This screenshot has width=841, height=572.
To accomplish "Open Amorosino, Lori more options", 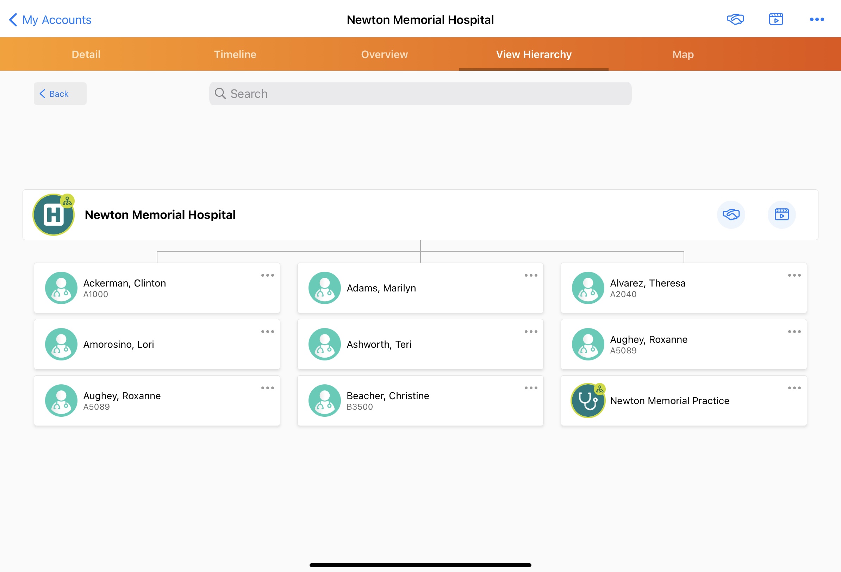I will (x=267, y=331).
